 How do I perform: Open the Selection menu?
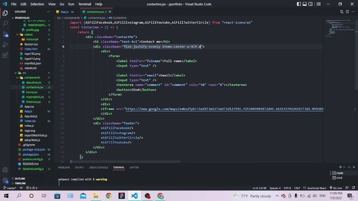click(x=37, y=4)
